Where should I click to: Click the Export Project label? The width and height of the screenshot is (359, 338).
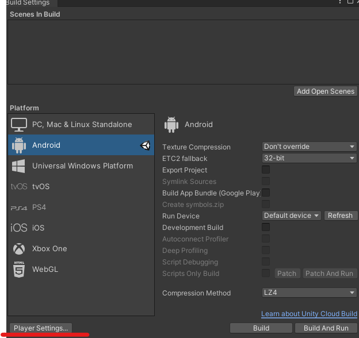[185, 170]
